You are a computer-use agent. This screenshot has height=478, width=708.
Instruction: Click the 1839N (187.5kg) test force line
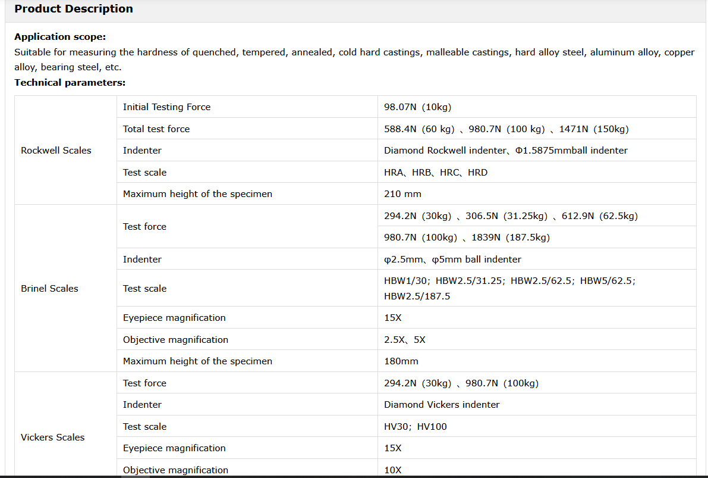[510, 238]
